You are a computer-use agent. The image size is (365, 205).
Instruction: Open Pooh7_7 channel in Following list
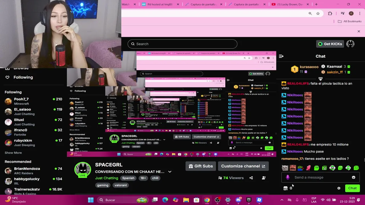pyautogui.click(x=33, y=101)
